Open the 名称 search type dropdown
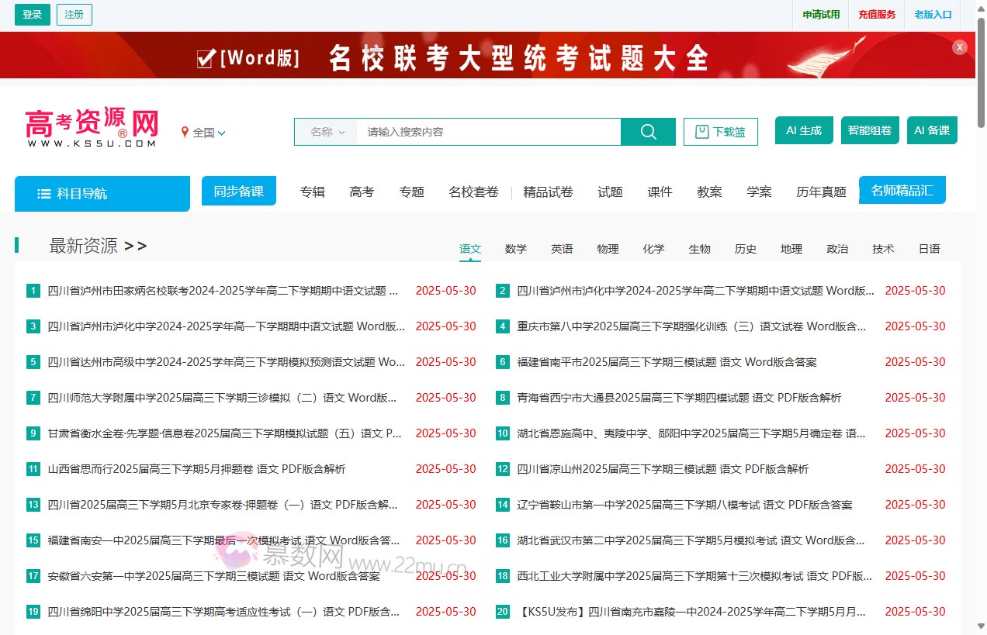The height and width of the screenshot is (635, 987). 325,131
